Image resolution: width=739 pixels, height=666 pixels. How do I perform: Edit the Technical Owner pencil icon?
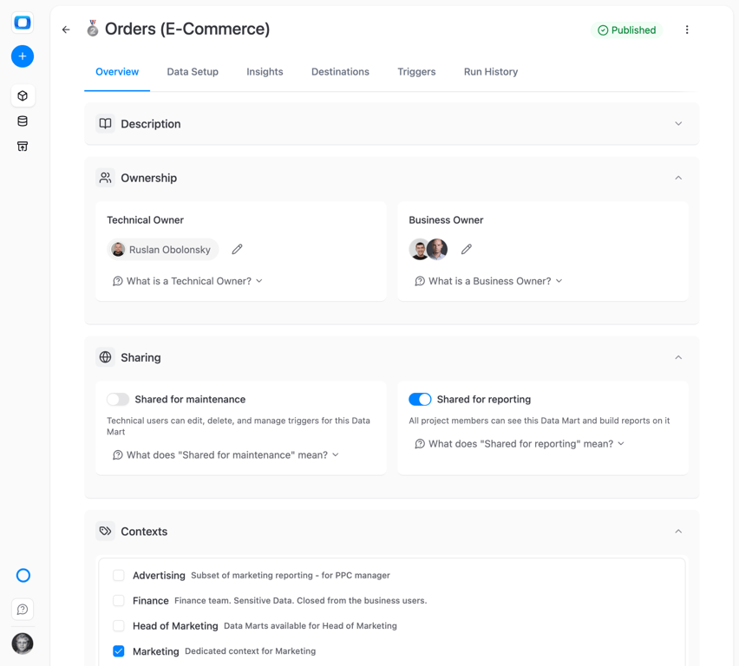[237, 250]
